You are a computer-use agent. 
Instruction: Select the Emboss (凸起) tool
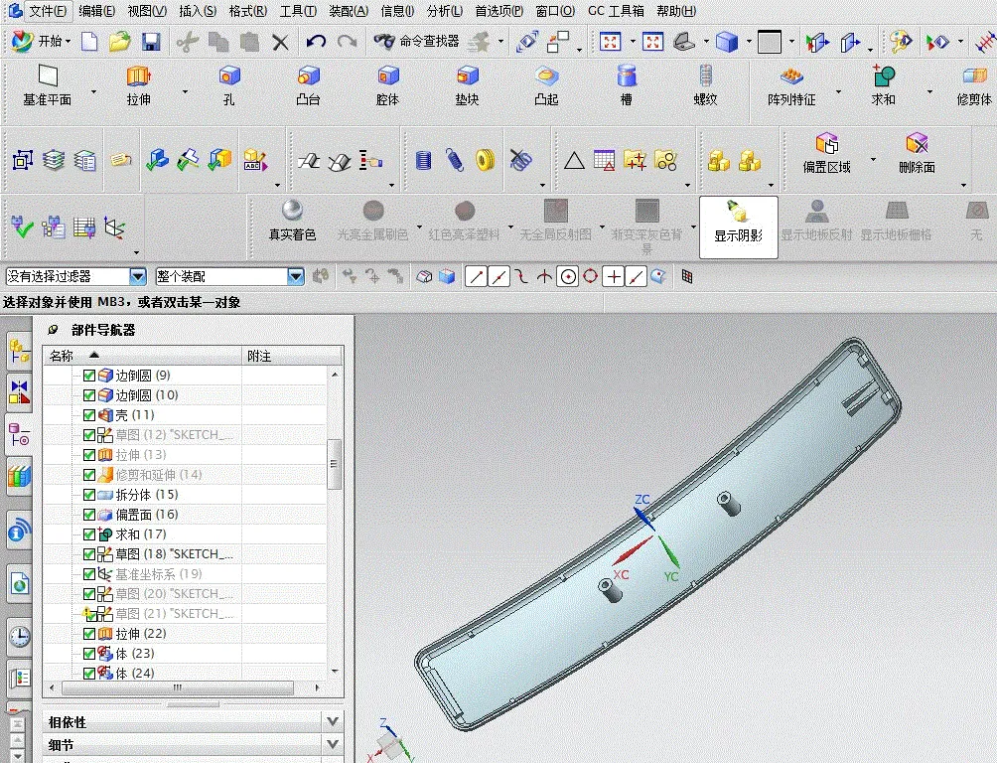click(x=546, y=85)
